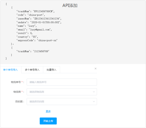Click the "country": "US" line
This screenshot has height=128, width=146.
click(27, 37)
